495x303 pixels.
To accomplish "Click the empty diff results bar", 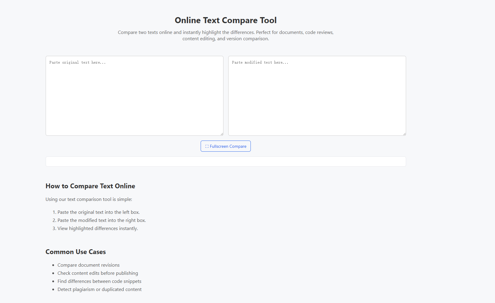I will tap(226, 162).
